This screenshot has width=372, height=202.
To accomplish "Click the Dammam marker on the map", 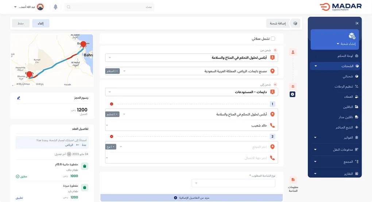I will pyautogui.click(x=83, y=44).
